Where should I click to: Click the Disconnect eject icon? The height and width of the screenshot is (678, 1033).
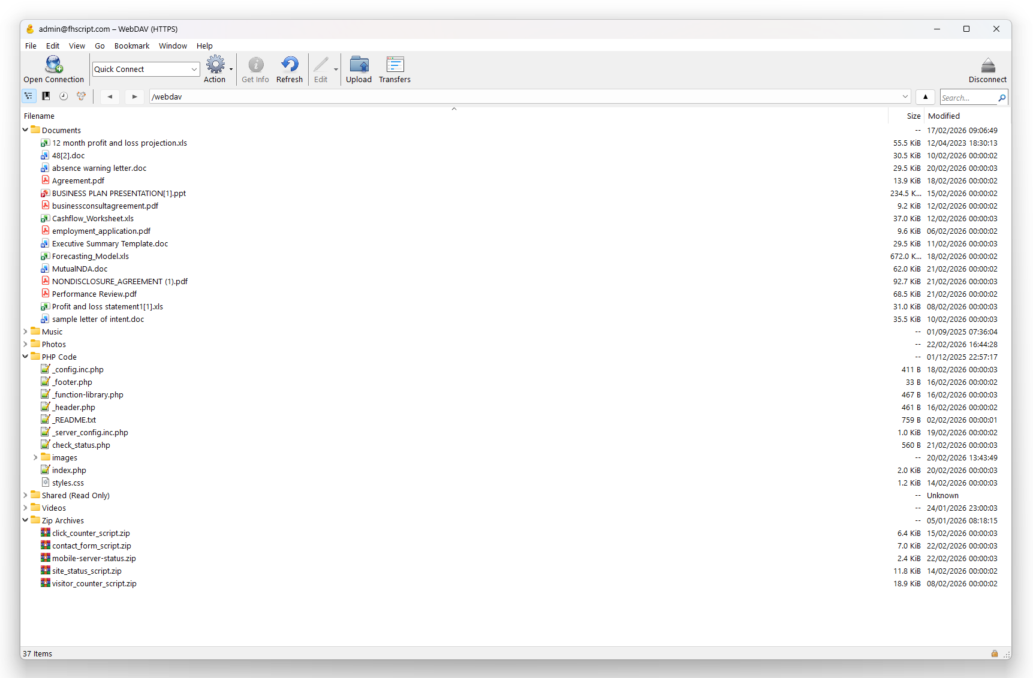tap(987, 65)
